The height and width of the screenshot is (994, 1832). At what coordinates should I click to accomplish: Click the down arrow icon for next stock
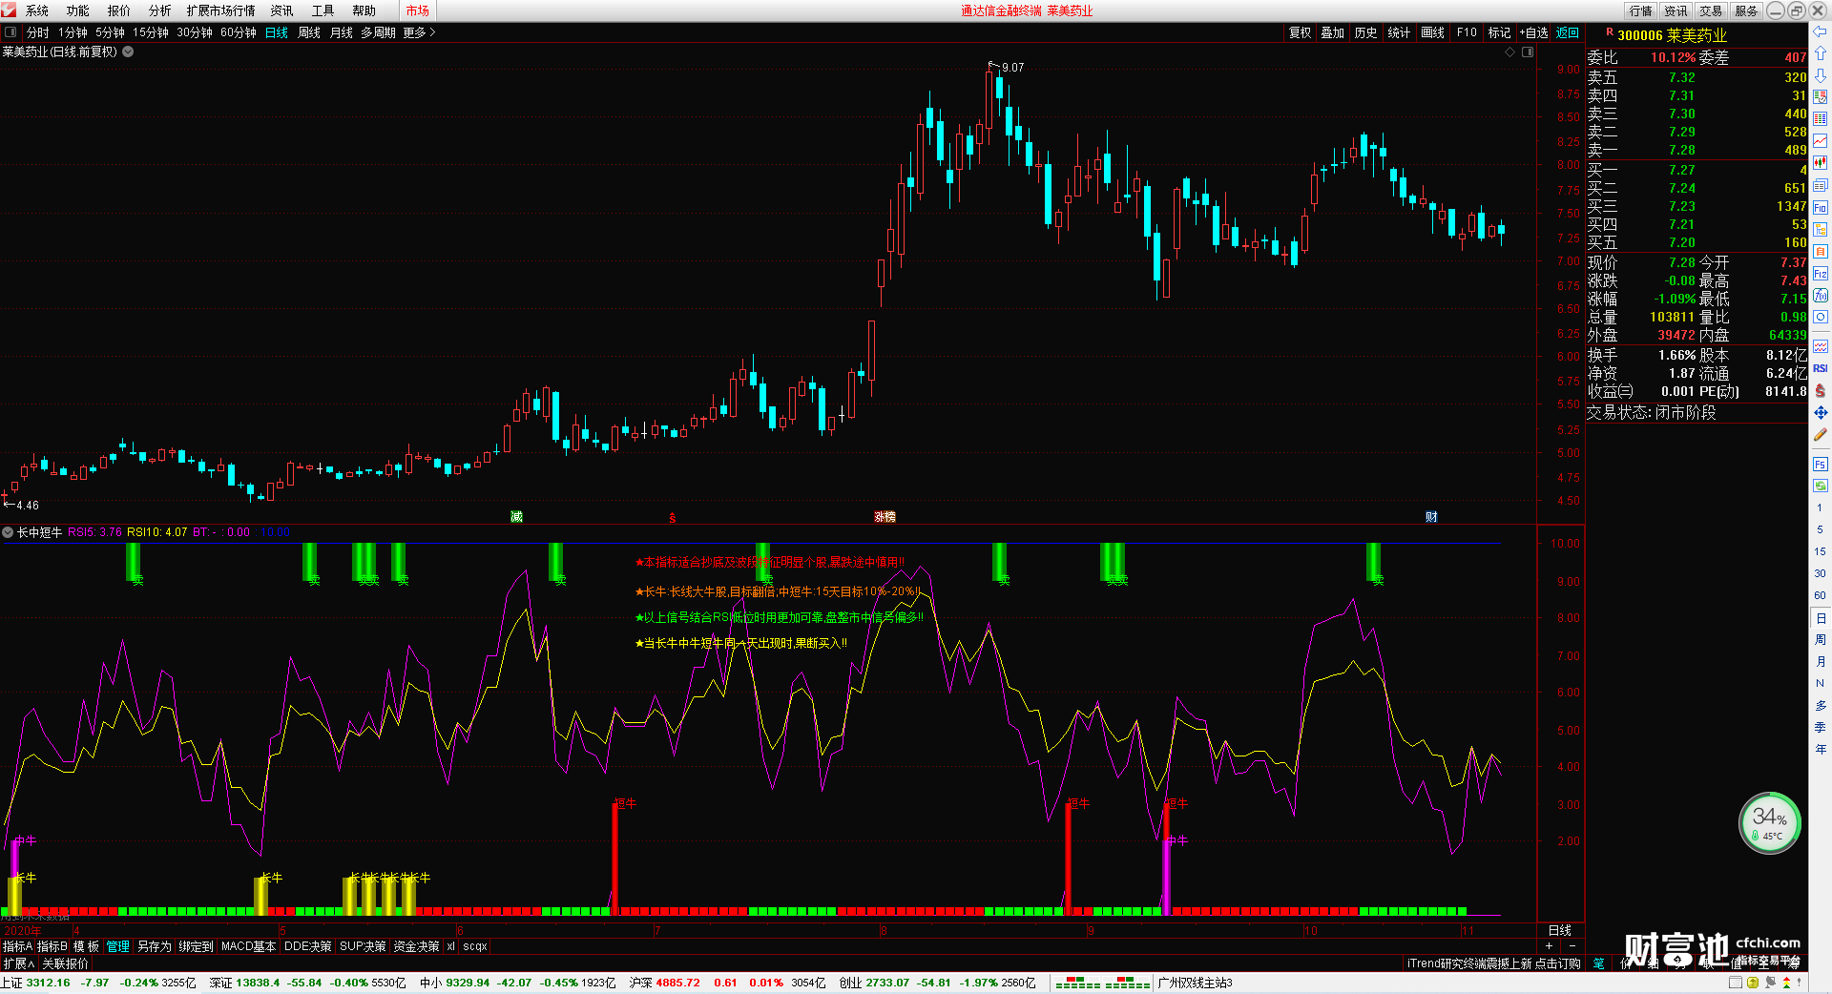coord(1821,75)
